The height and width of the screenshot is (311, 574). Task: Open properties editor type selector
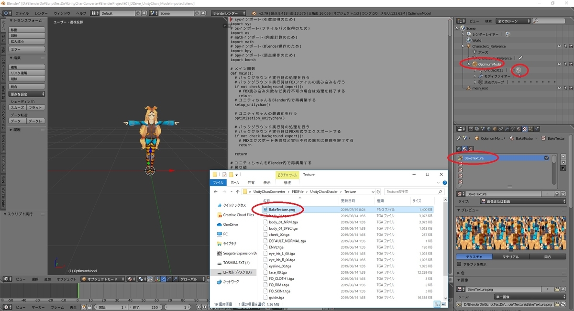point(461,129)
